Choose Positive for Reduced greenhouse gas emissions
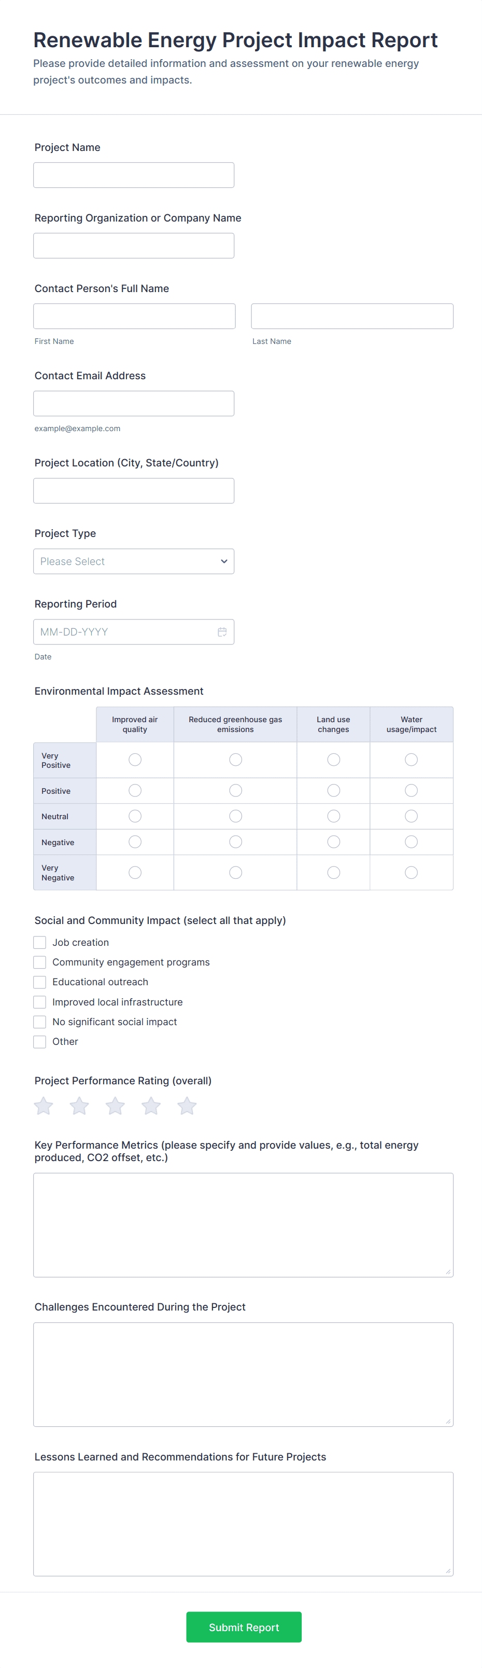This screenshot has width=482, height=1668. pos(235,791)
